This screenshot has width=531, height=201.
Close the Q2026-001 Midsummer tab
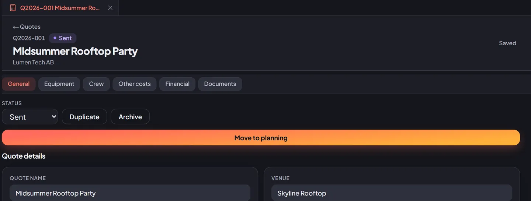point(110,8)
